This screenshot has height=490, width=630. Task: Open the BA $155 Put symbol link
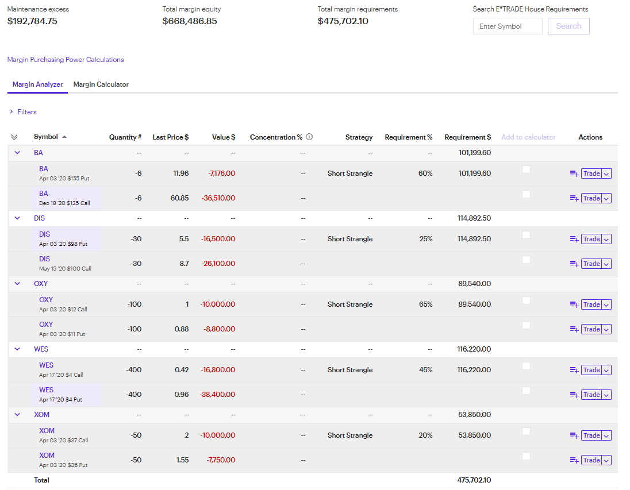click(43, 169)
